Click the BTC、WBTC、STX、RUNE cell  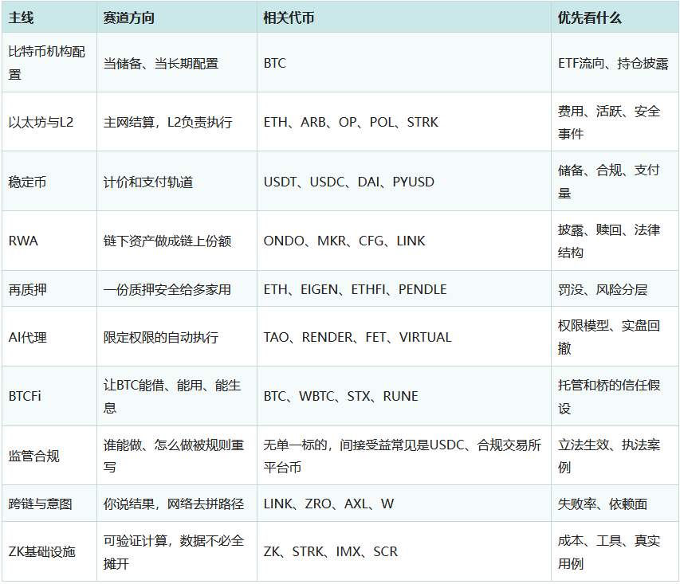tap(404, 396)
